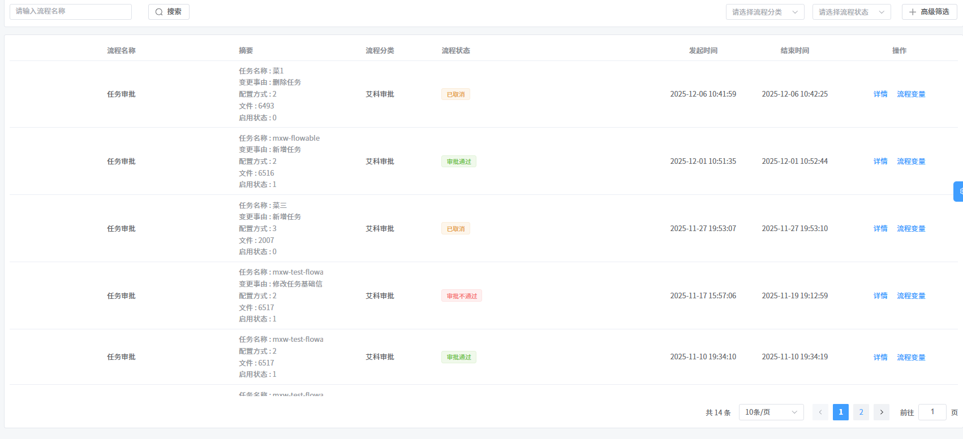Expand the 请选择流程分类 dropdown
The height and width of the screenshot is (439, 963).
pyautogui.click(x=764, y=12)
